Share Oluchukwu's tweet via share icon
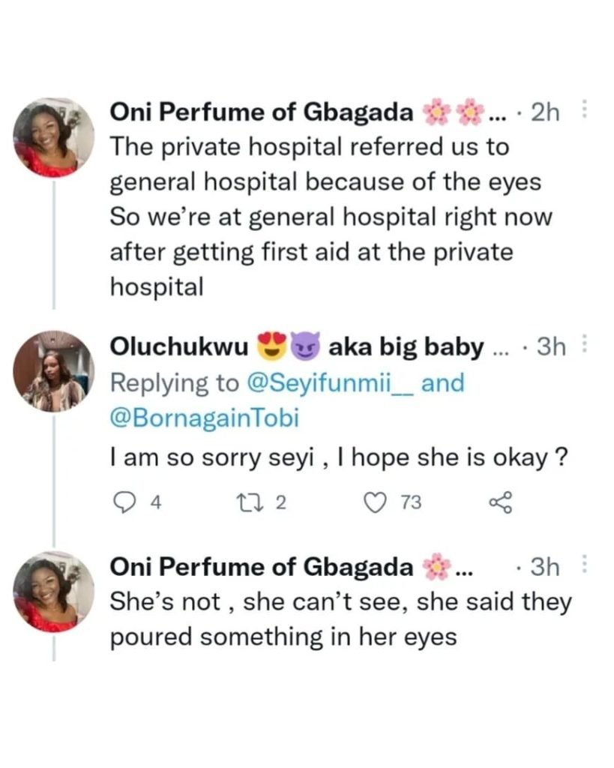The width and height of the screenshot is (614, 768). tap(500, 502)
